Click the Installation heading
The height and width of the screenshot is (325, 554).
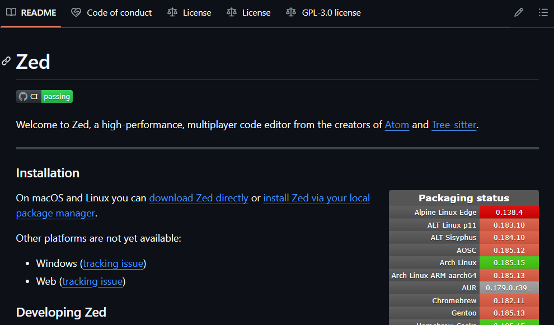pos(48,173)
